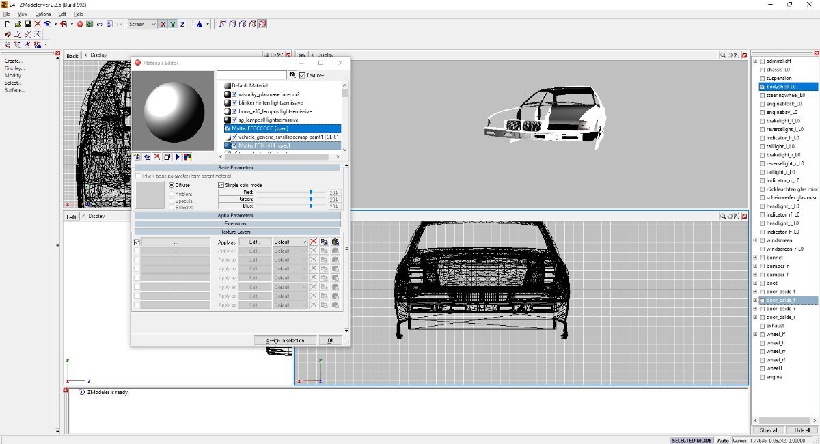This screenshot has width=820, height=444.
Task: Click the new blank document icon
Action: pyautogui.click(x=8, y=24)
